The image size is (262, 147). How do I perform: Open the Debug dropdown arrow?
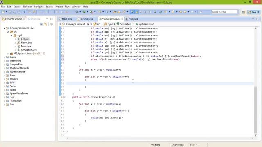[x=80, y=12]
